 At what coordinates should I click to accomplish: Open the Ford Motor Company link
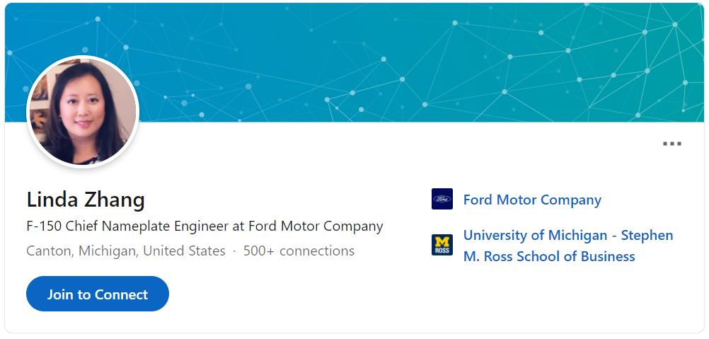pyautogui.click(x=532, y=200)
